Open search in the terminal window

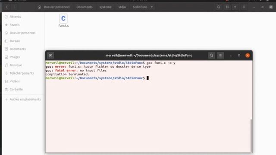coord(211,56)
